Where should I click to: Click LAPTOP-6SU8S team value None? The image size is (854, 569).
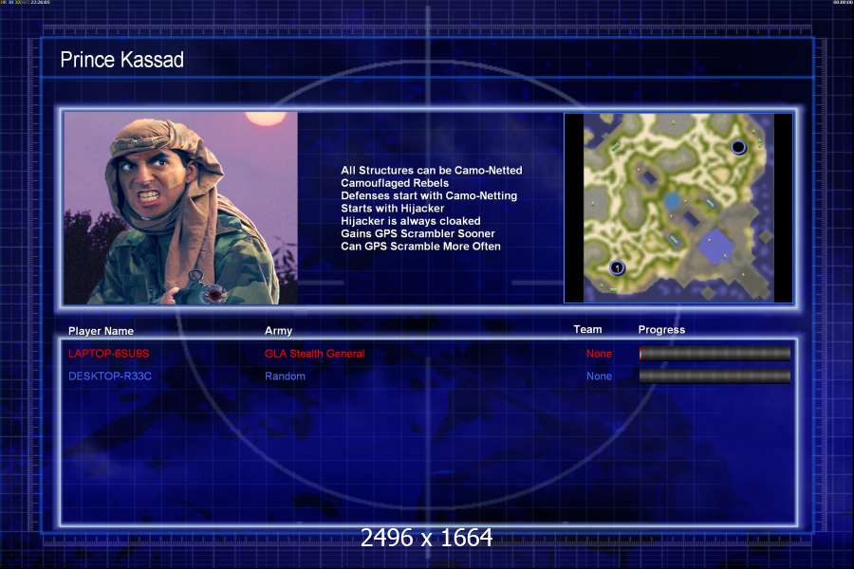point(599,354)
